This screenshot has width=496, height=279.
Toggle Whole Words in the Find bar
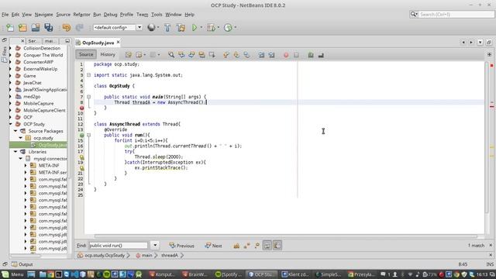246,246
